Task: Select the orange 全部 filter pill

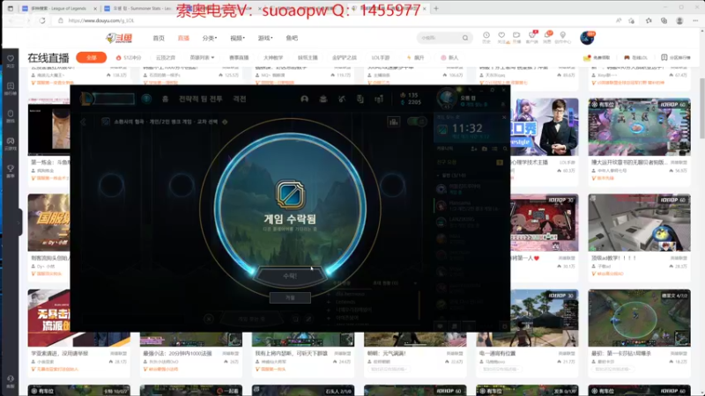Action: [x=92, y=57]
